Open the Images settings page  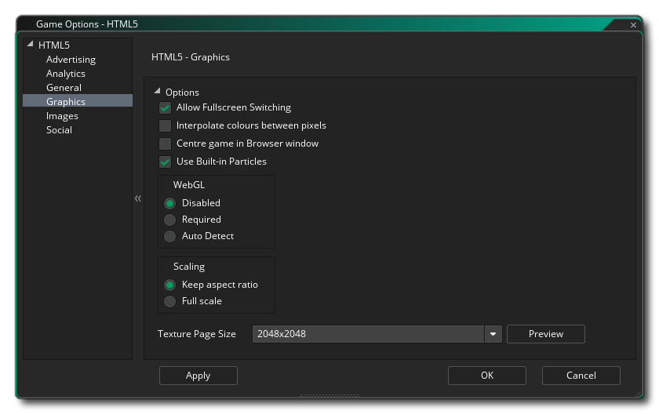click(x=62, y=116)
